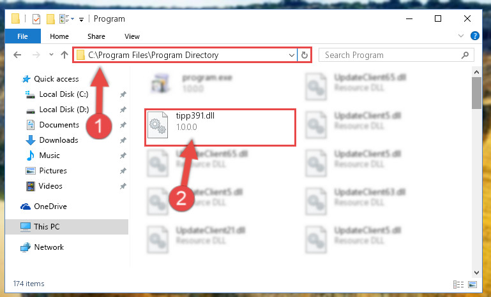Image resolution: width=491 pixels, height=297 pixels.
Task: Switch to the View ribbon tab
Action: click(x=132, y=36)
